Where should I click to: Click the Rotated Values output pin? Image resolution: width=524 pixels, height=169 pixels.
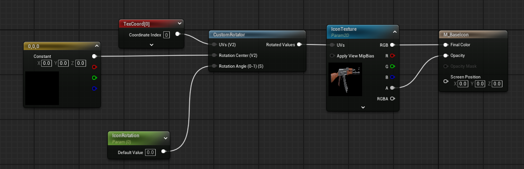[299, 44]
